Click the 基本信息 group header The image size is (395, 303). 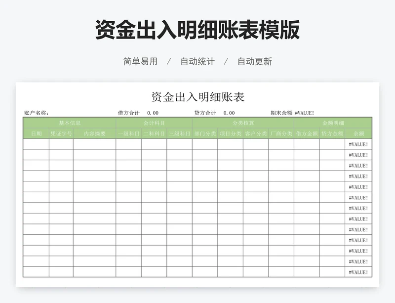pyautogui.click(x=70, y=123)
